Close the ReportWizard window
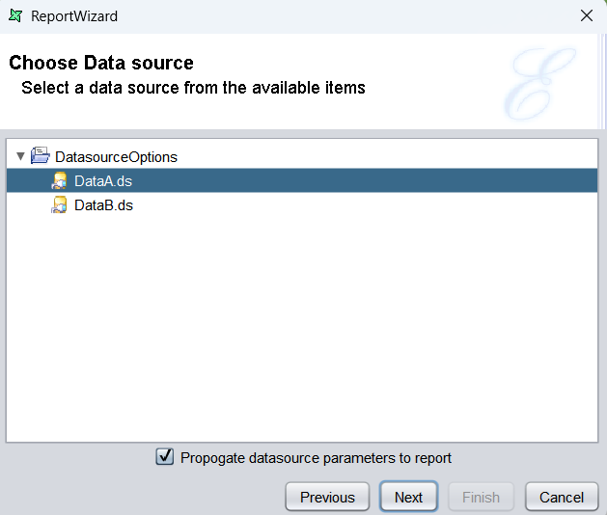 (x=586, y=15)
